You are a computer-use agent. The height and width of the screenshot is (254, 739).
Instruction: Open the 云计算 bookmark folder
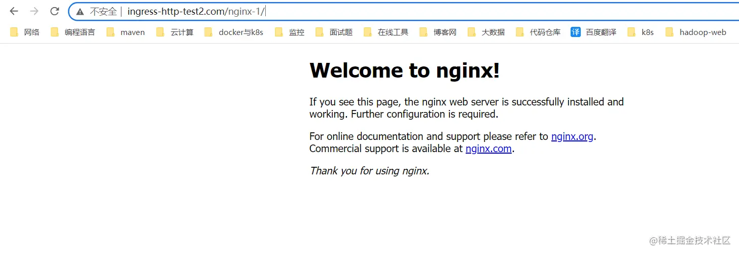tap(175, 32)
